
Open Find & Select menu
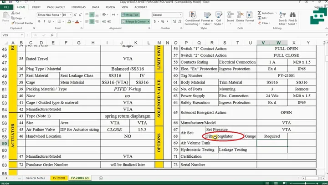292,18
